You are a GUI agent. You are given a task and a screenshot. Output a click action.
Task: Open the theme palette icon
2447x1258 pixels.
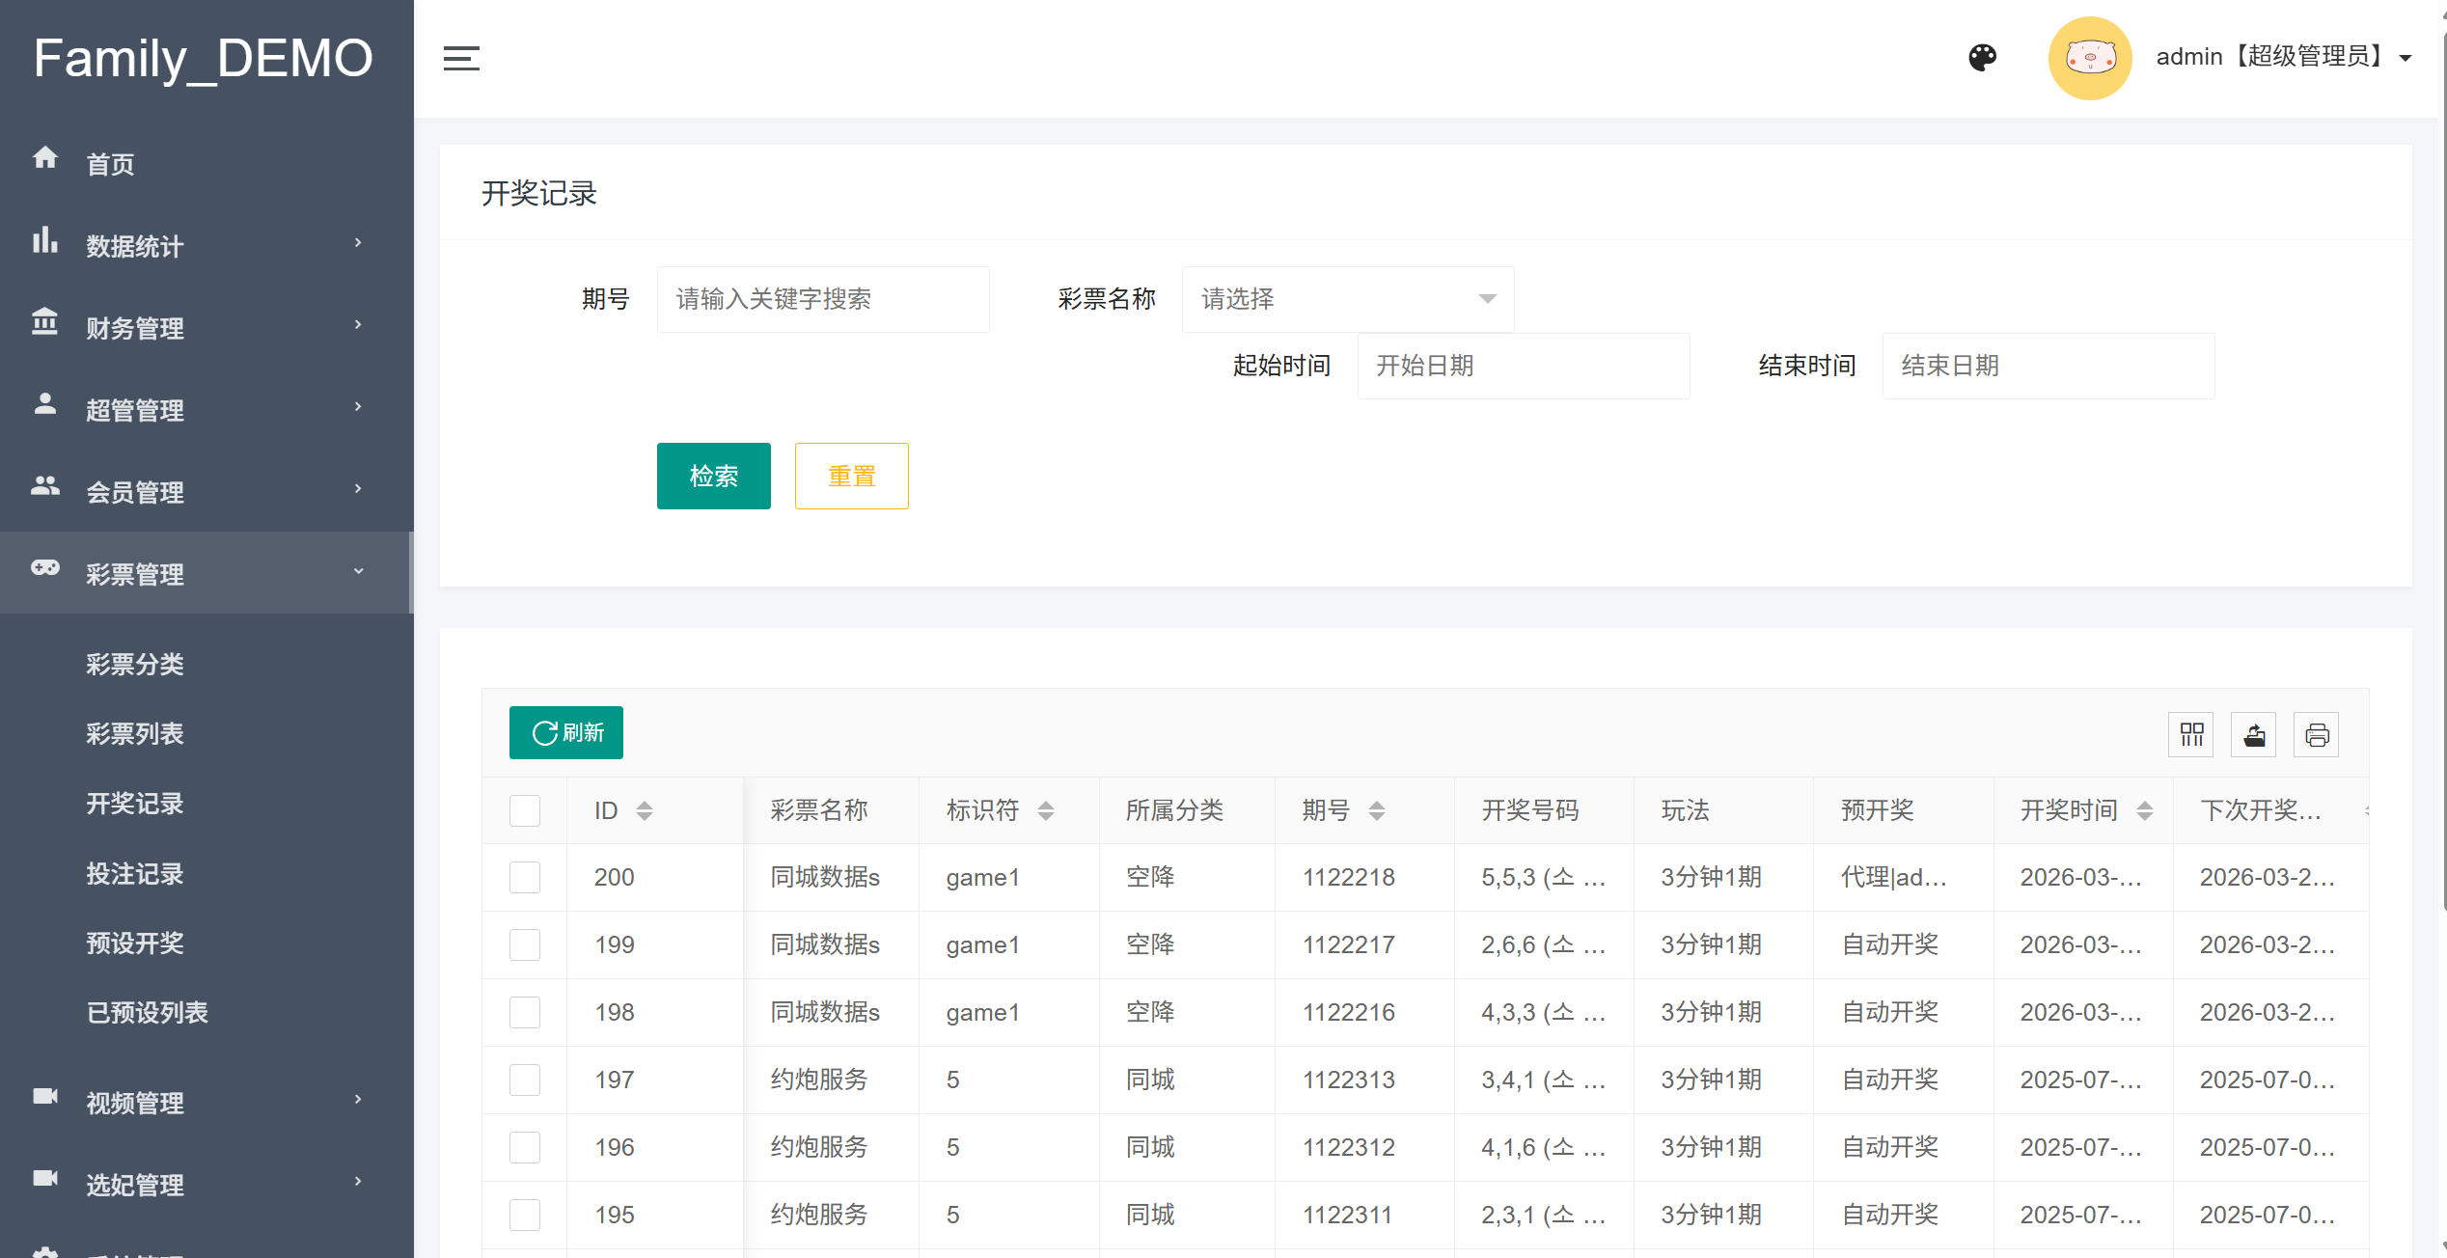[1982, 58]
